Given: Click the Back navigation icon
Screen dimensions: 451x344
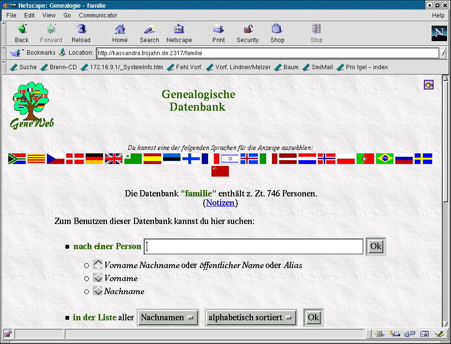Looking at the screenshot, I should tap(22, 29).
